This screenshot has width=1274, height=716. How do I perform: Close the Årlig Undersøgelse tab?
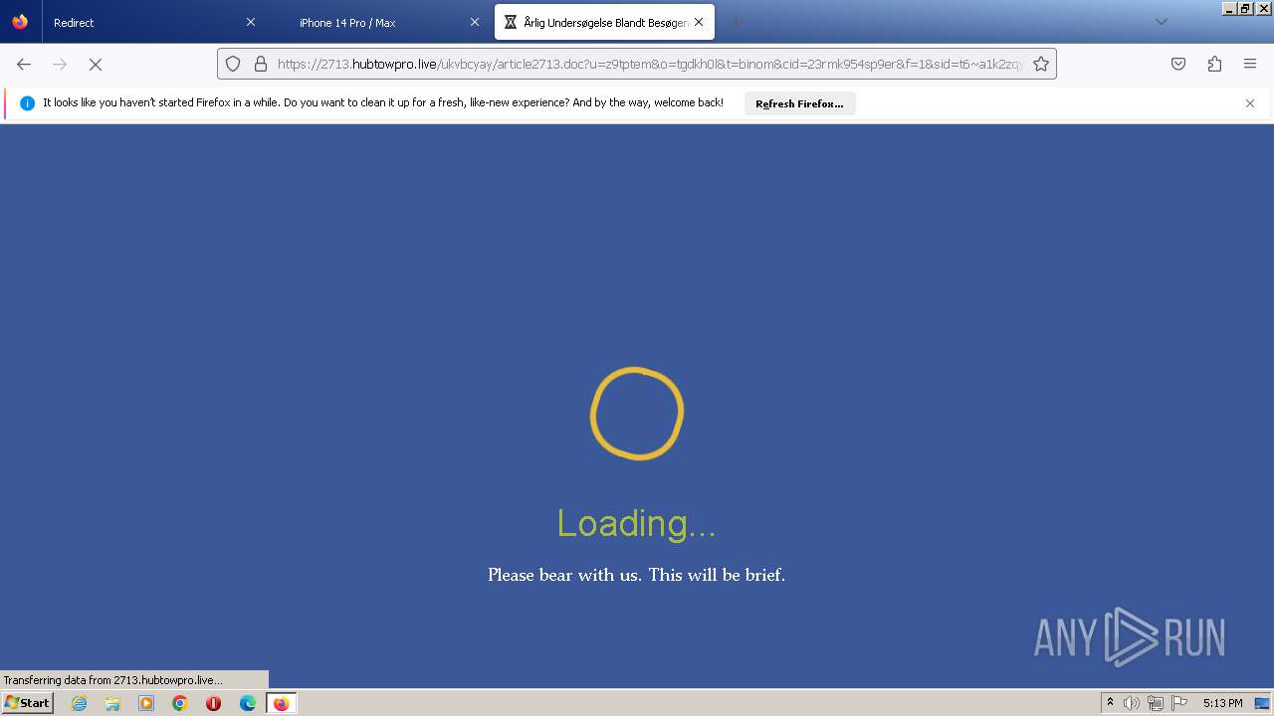tap(699, 22)
